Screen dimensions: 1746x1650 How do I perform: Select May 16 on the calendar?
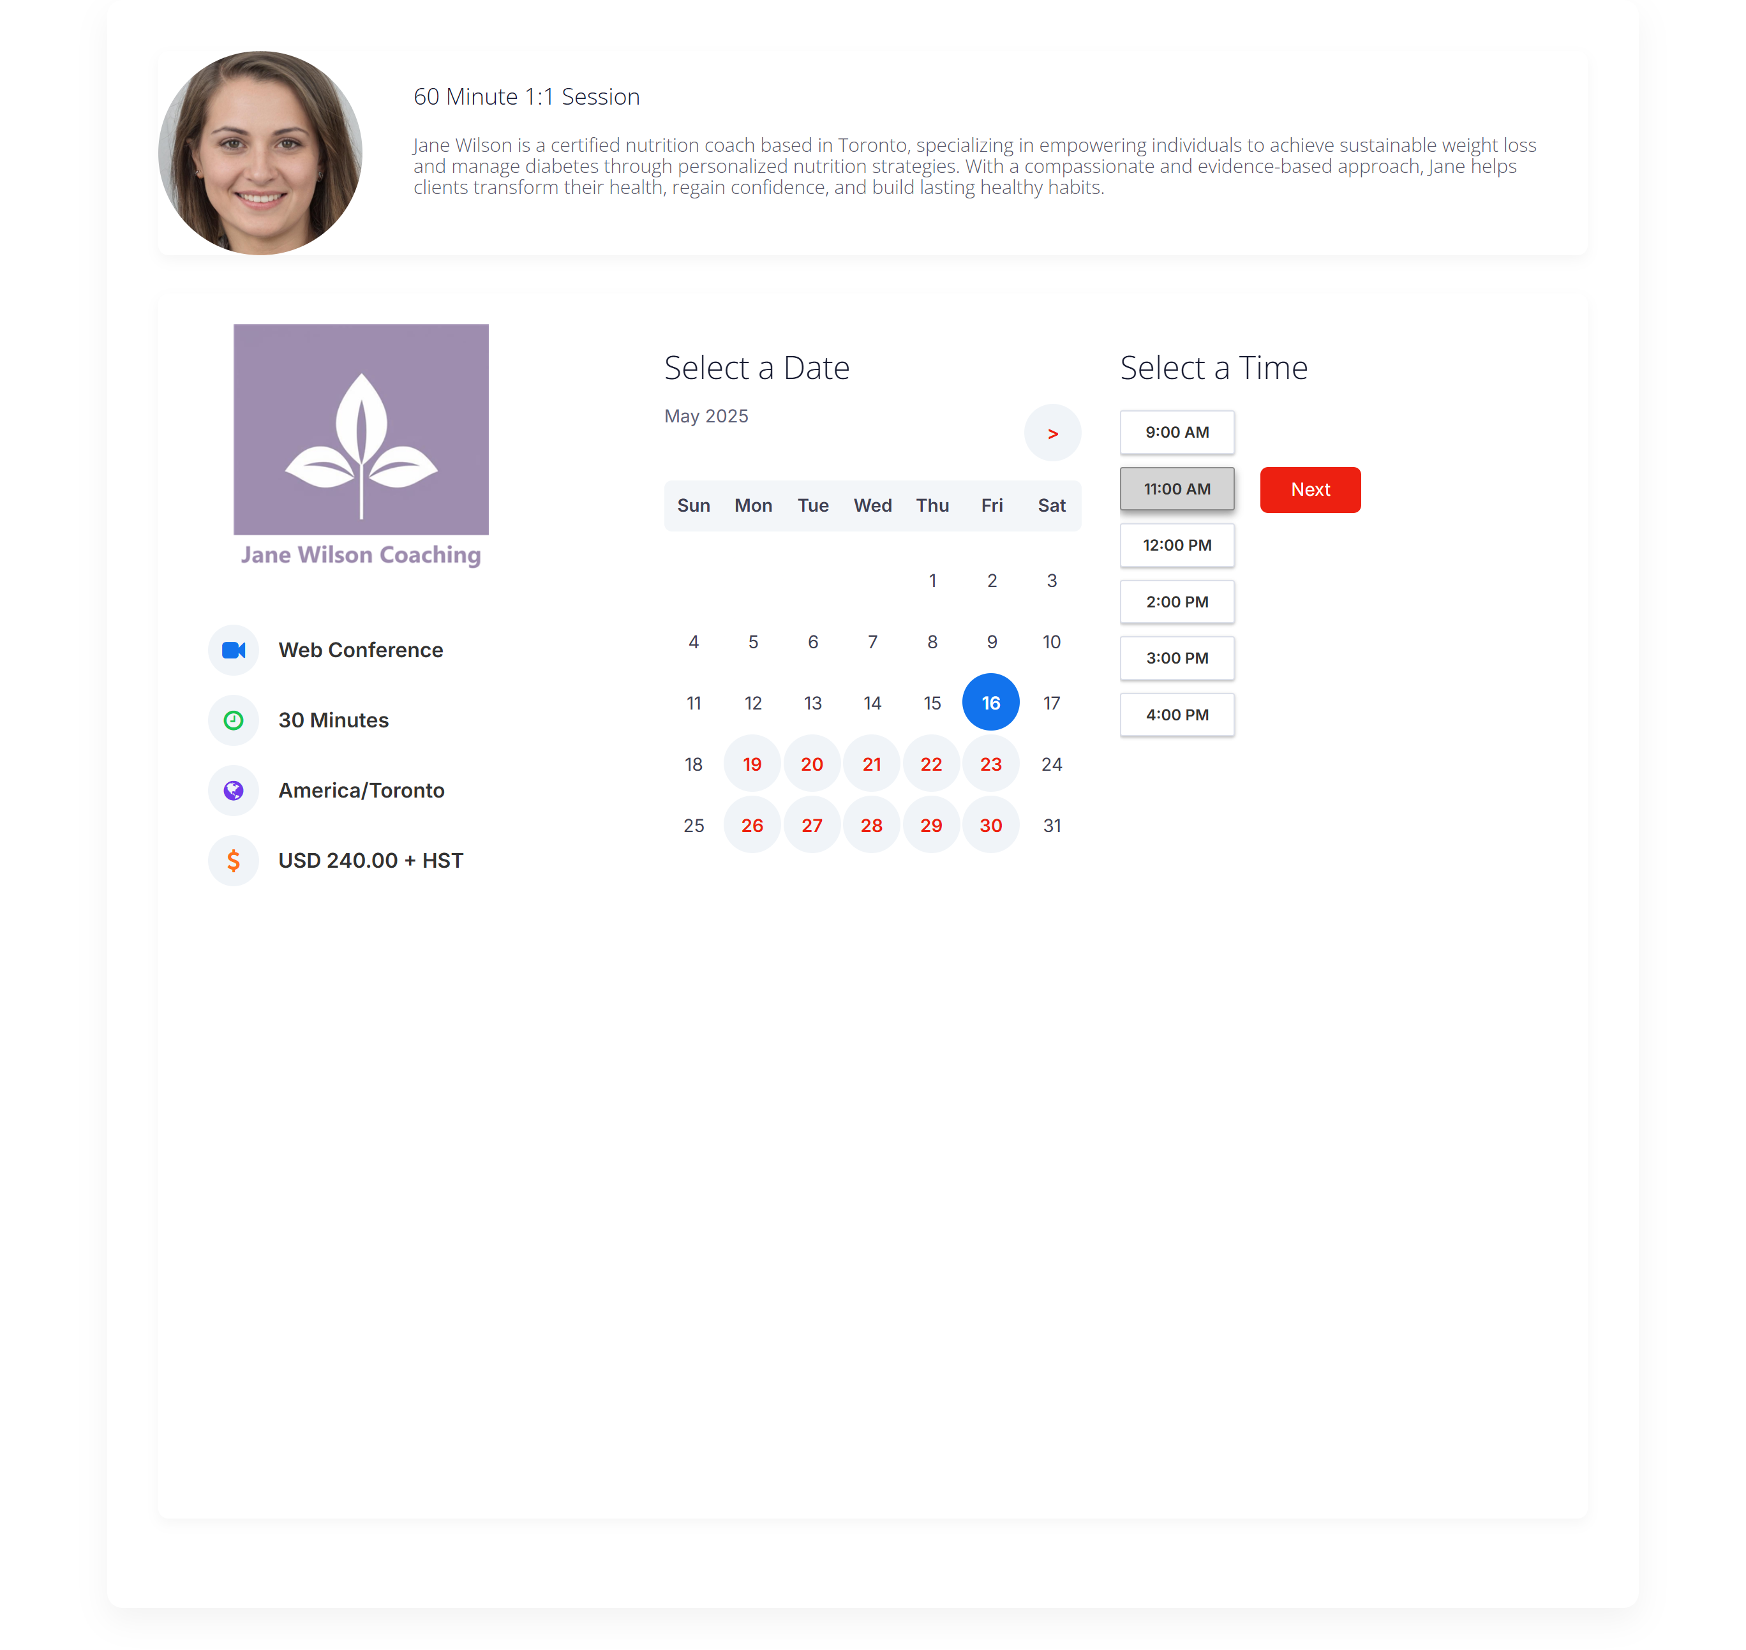coord(990,702)
